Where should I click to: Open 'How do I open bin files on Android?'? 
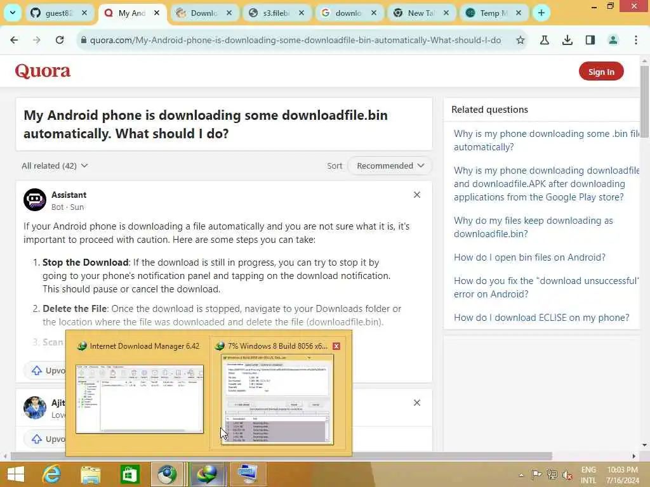[x=529, y=257]
